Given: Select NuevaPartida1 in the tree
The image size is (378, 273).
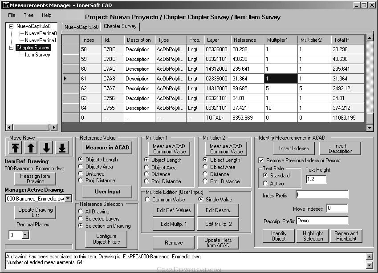Looking at the screenshot, I should click(41, 40).
